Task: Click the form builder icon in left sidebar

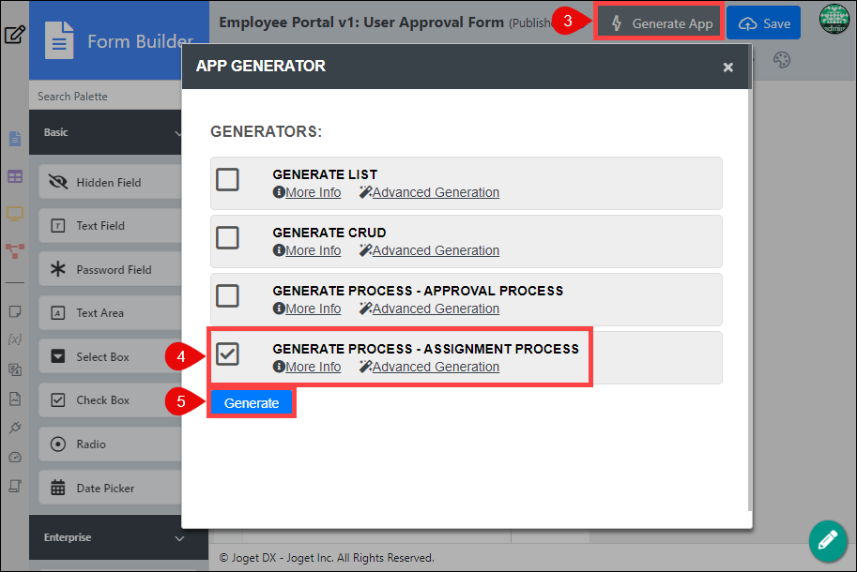Action: [15, 139]
